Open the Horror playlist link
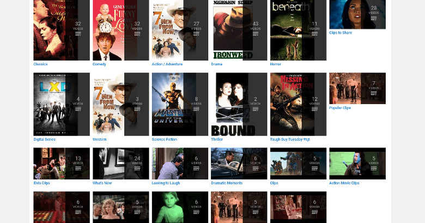This screenshot has height=223, width=425. tap(275, 64)
